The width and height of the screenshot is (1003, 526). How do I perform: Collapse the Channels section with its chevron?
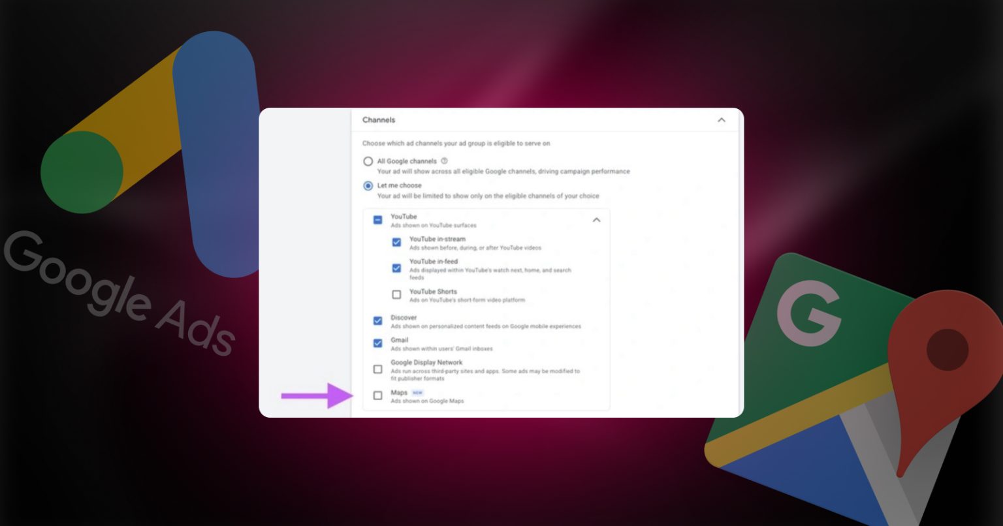click(722, 120)
